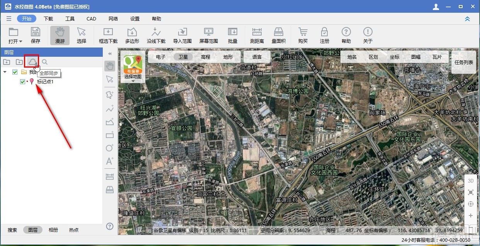Open the Polygon download tool (多边形)

pyautogui.click(x=132, y=36)
